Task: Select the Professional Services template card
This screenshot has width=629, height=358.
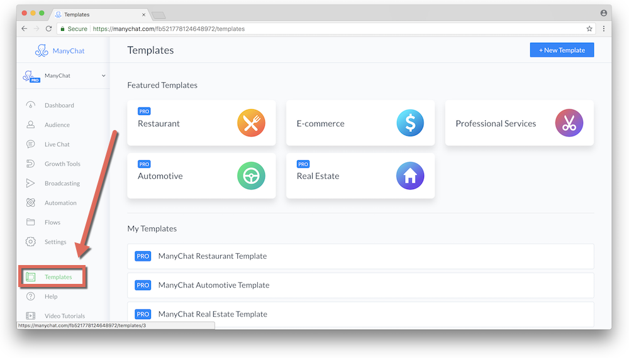Action: click(x=519, y=124)
